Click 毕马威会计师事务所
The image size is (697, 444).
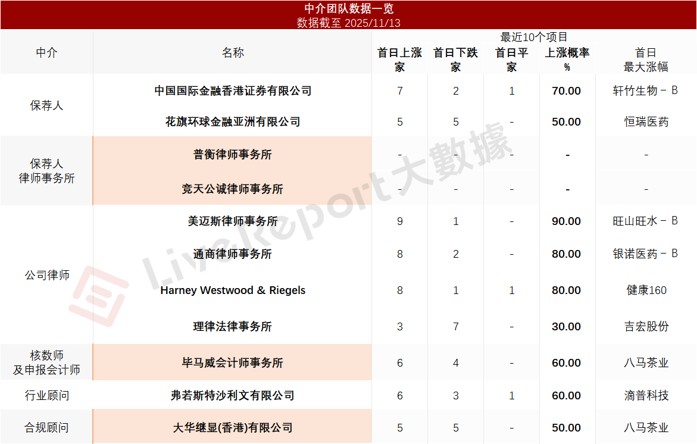(233, 362)
